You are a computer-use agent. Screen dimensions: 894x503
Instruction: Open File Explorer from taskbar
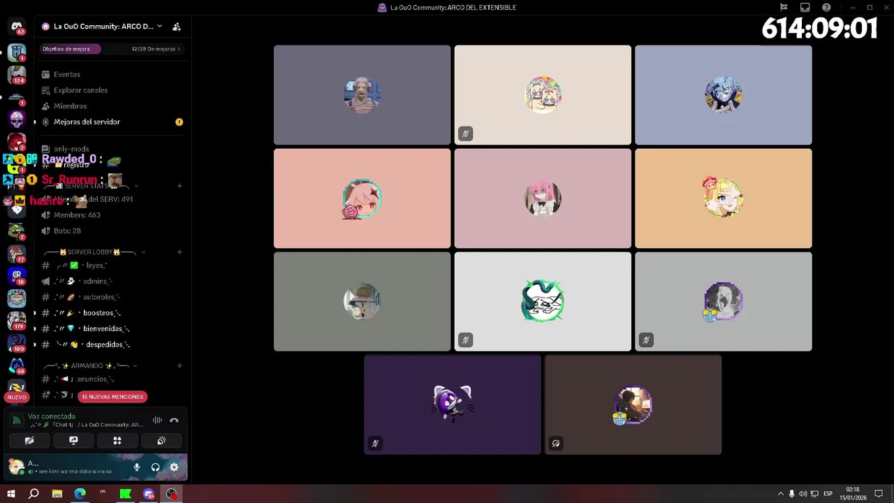[57, 494]
